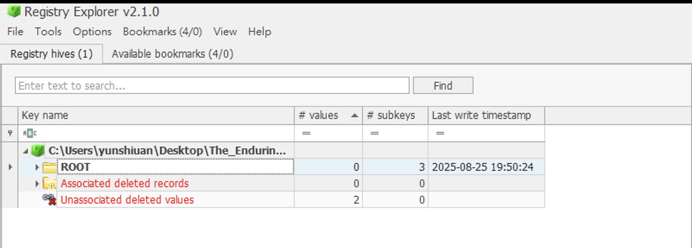This screenshot has height=248, width=692.
Task: Click the Unassociated deleted values icon
Action: 49,200
